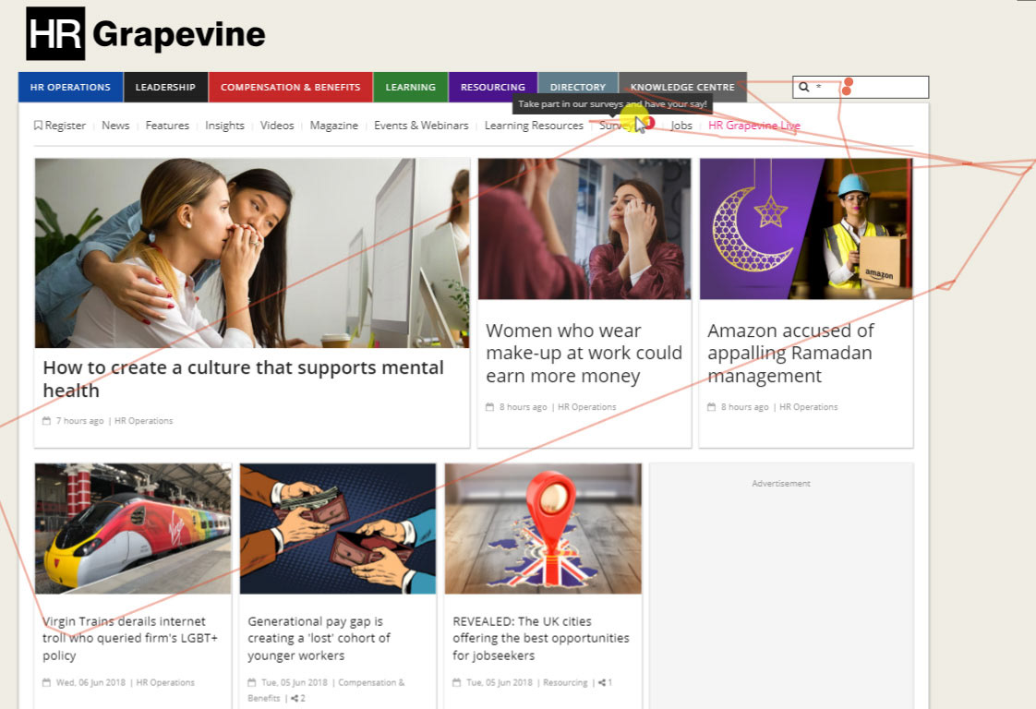1036x709 pixels.
Task: Open the News section link
Action: (115, 126)
